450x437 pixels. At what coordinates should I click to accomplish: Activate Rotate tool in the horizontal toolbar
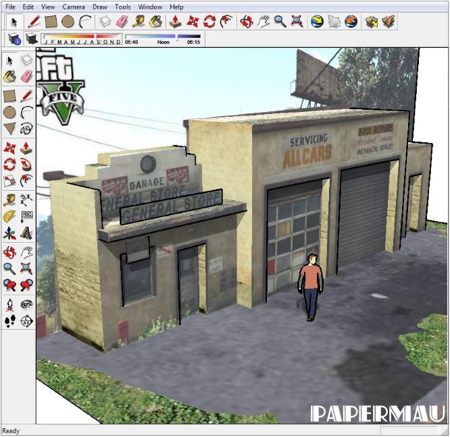pos(209,22)
